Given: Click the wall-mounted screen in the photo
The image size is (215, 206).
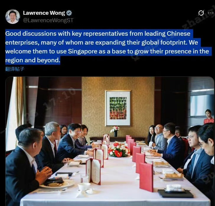Looking at the screenshot, I should tap(202, 106).
